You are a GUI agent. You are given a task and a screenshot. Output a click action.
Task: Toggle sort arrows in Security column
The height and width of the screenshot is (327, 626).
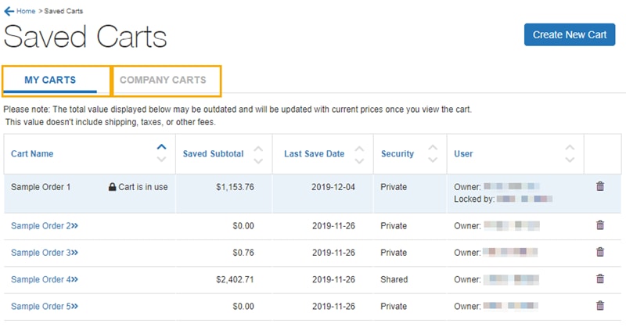tap(433, 153)
